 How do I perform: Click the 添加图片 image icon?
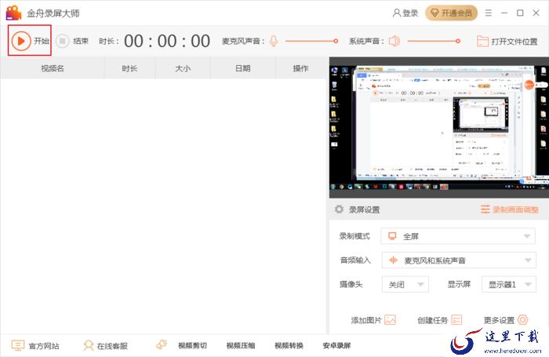click(390, 320)
